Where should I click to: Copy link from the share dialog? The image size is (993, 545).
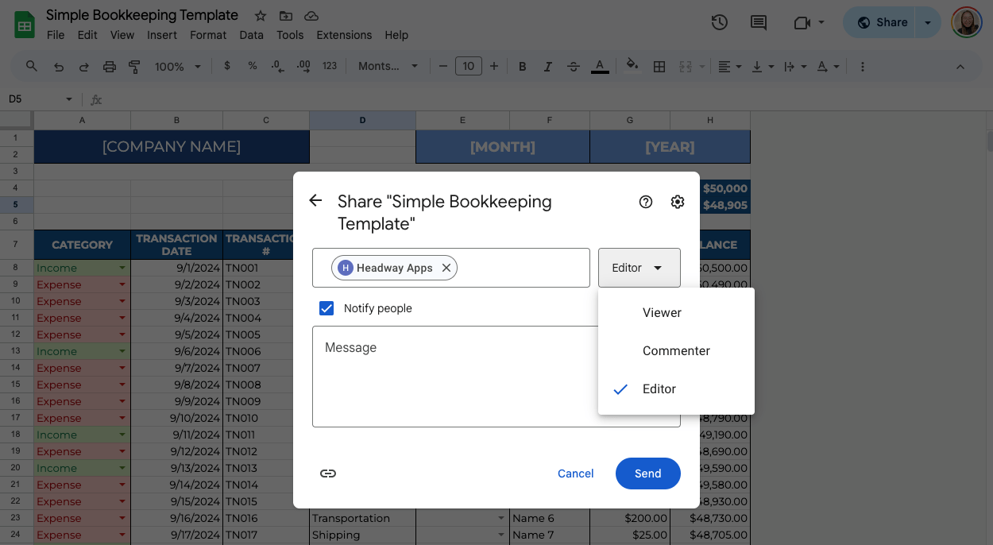[x=328, y=473]
